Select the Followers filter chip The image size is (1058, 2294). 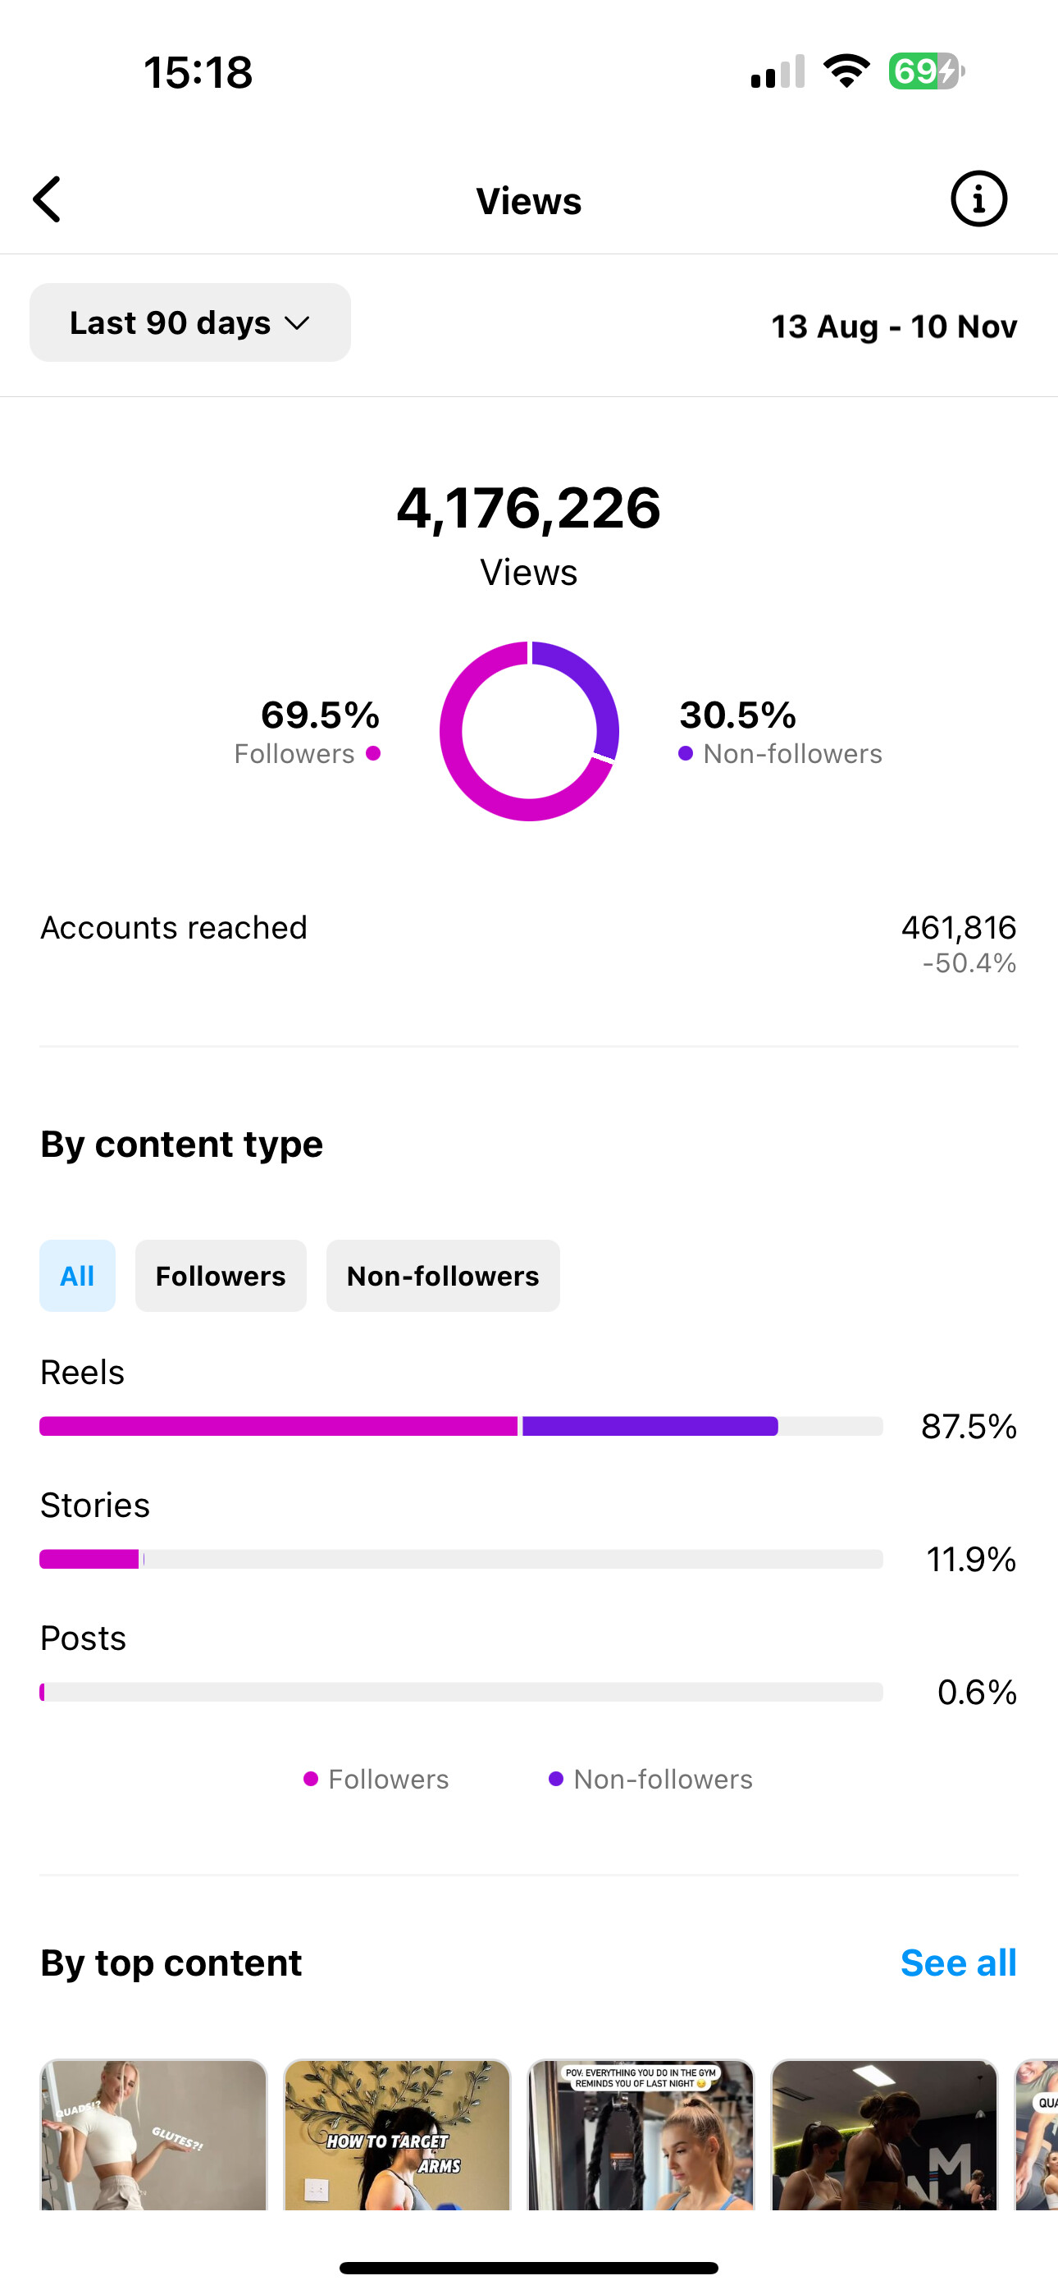(221, 1275)
